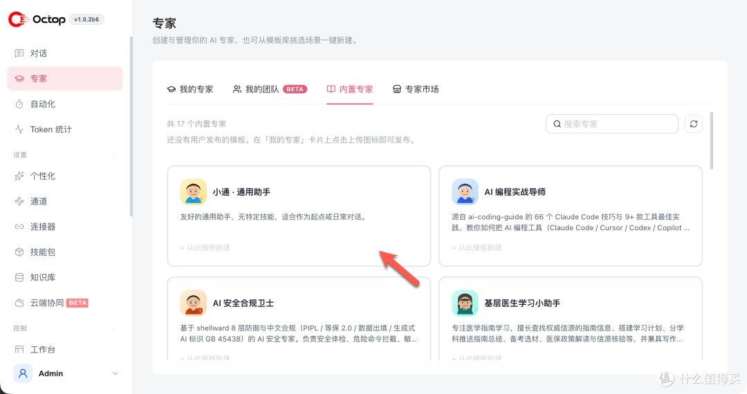Image resolution: width=747 pixels, height=394 pixels.
Task: Click the expert list vertical scrollbar
Action: pos(711,140)
